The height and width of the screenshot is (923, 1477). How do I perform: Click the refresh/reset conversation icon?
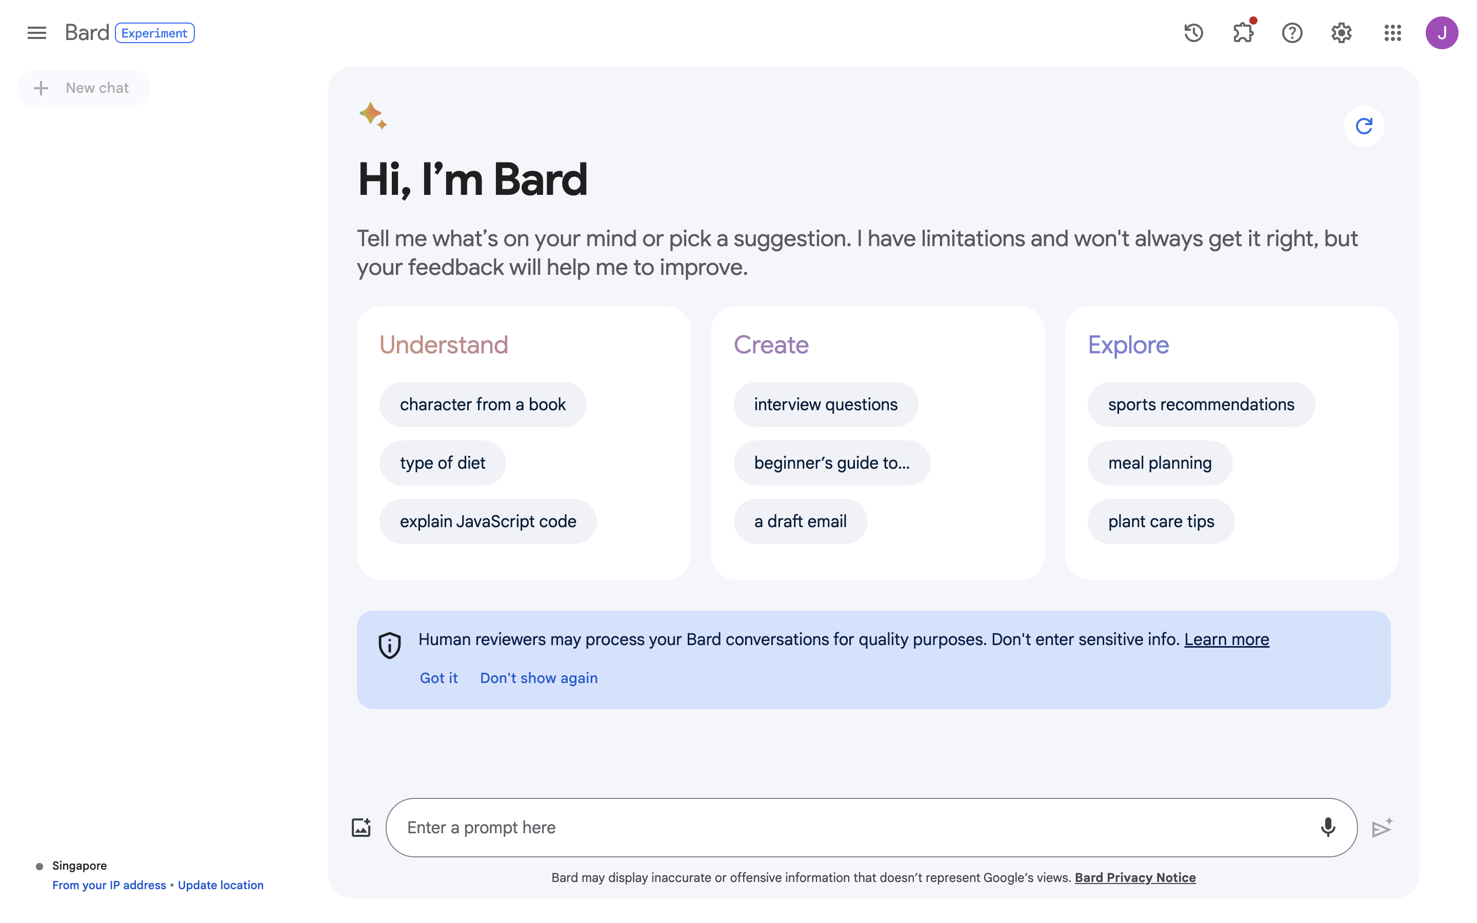[x=1364, y=126]
